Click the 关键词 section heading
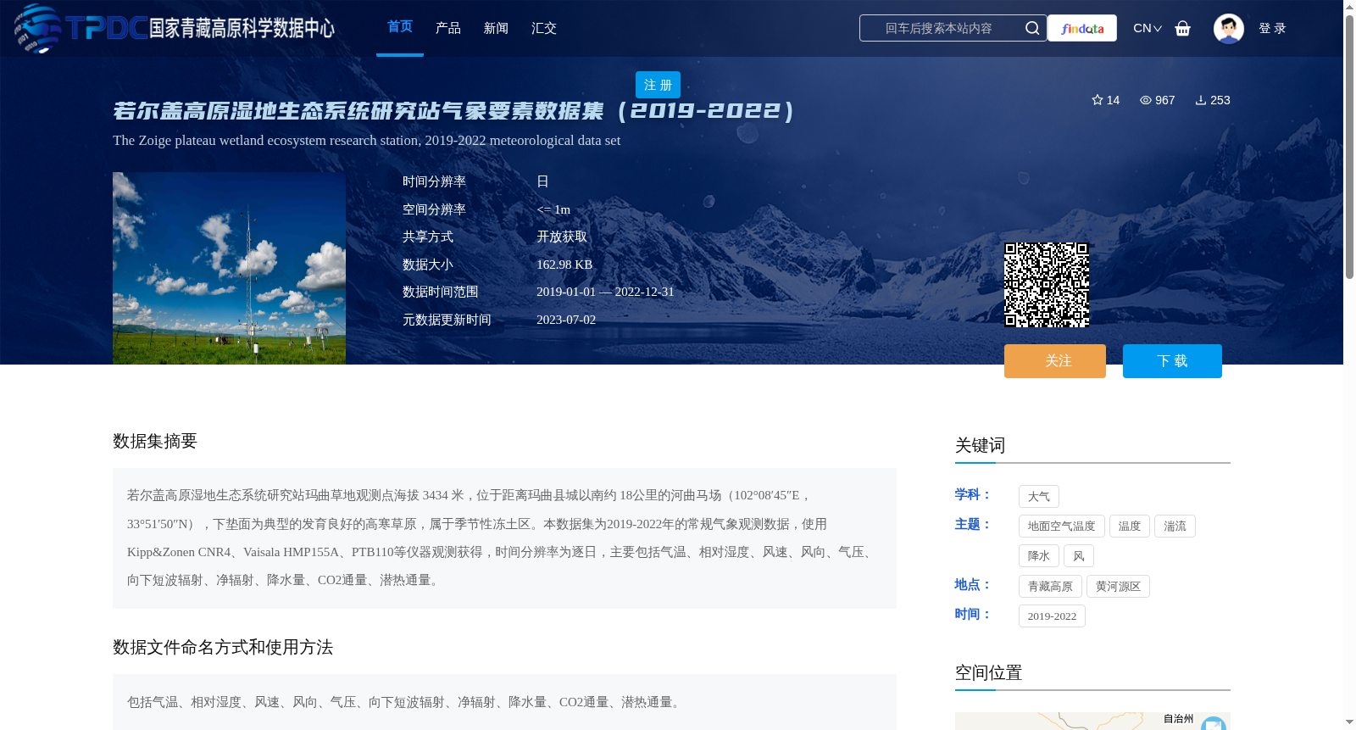Image resolution: width=1356 pixels, height=730 pixels. pos(980,445)
